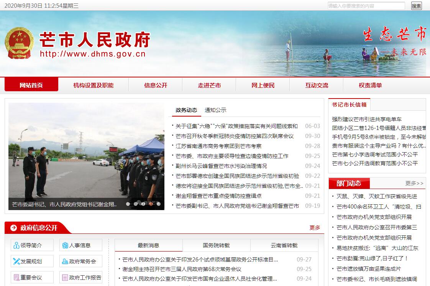The image size is (430, 286).
Task: Open news 芒市部署德宏创建全国民族团结进步示范州省级初验
Action: [237, 176]
